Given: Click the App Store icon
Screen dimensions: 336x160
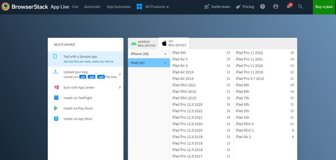Looking at the screenshot, I should 56,118.
